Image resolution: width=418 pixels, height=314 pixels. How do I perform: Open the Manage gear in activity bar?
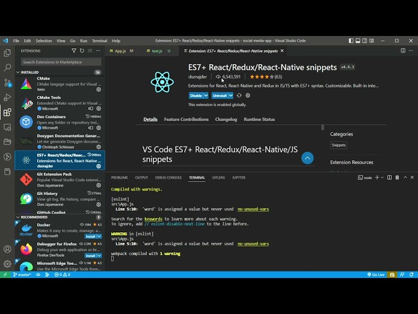coord(7,264)
